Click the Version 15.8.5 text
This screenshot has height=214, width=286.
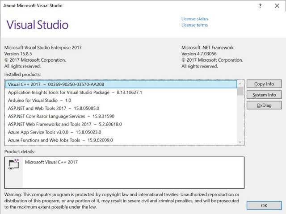point(18,54)
